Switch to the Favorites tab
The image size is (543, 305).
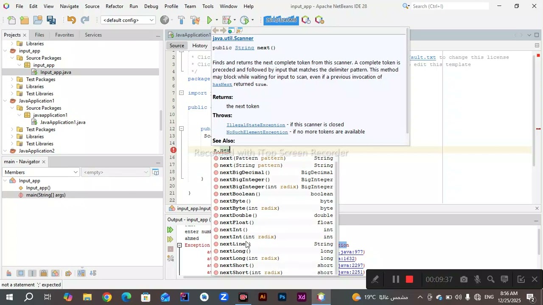(64, 35)
